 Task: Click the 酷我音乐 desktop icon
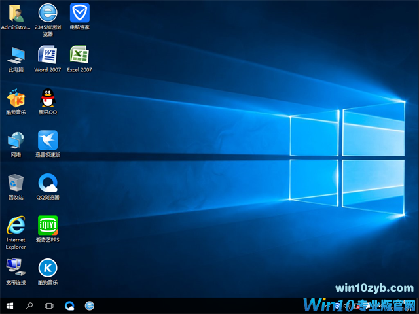click(x=16, y=98)
